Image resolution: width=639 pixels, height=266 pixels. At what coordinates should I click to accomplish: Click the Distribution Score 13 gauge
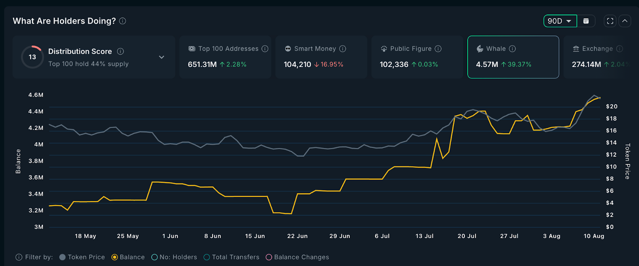click(32, 57)
